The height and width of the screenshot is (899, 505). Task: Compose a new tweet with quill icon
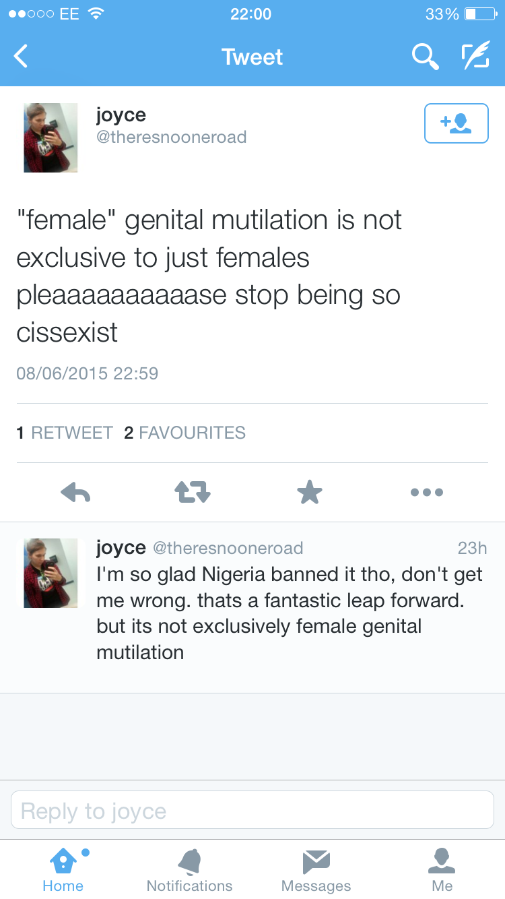[x=475, y=57]
